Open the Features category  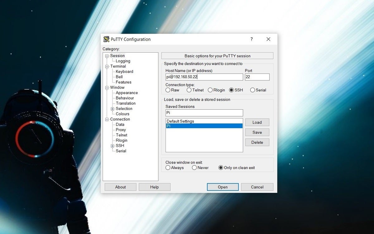123,82
